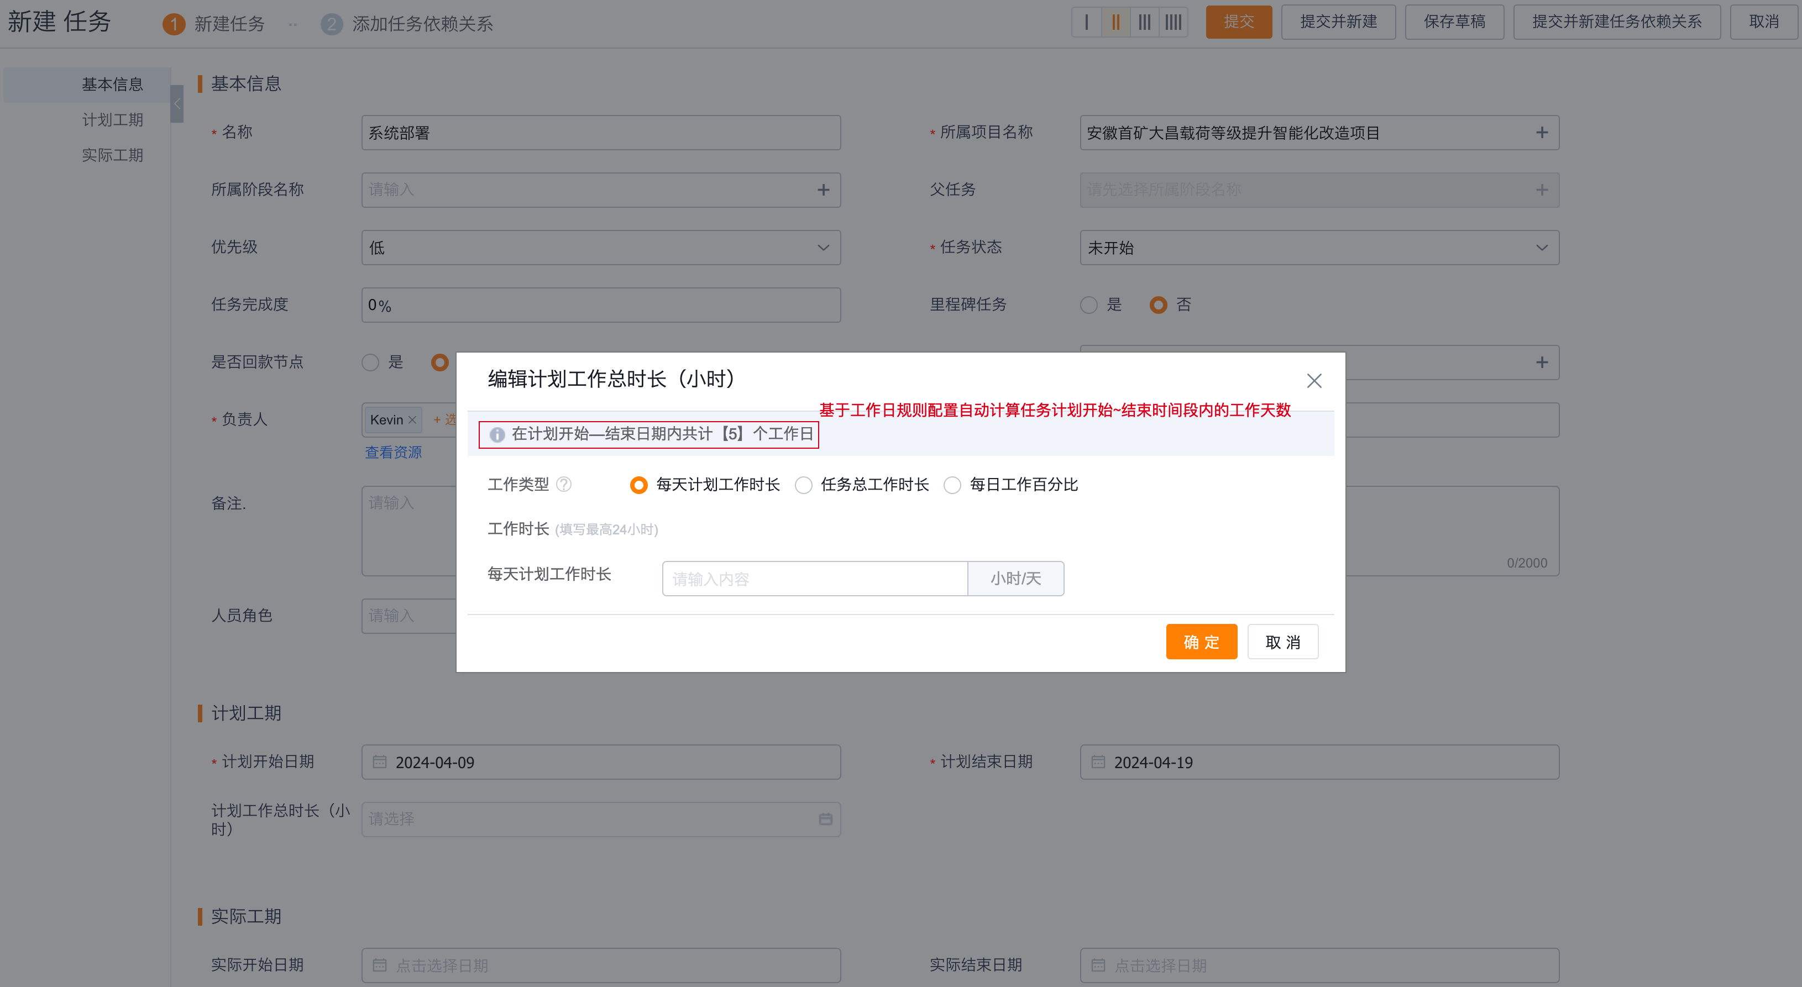Click the info icon in the workdays banner
The width and height of the screenshot is (1802, 987).
point(497,434)
